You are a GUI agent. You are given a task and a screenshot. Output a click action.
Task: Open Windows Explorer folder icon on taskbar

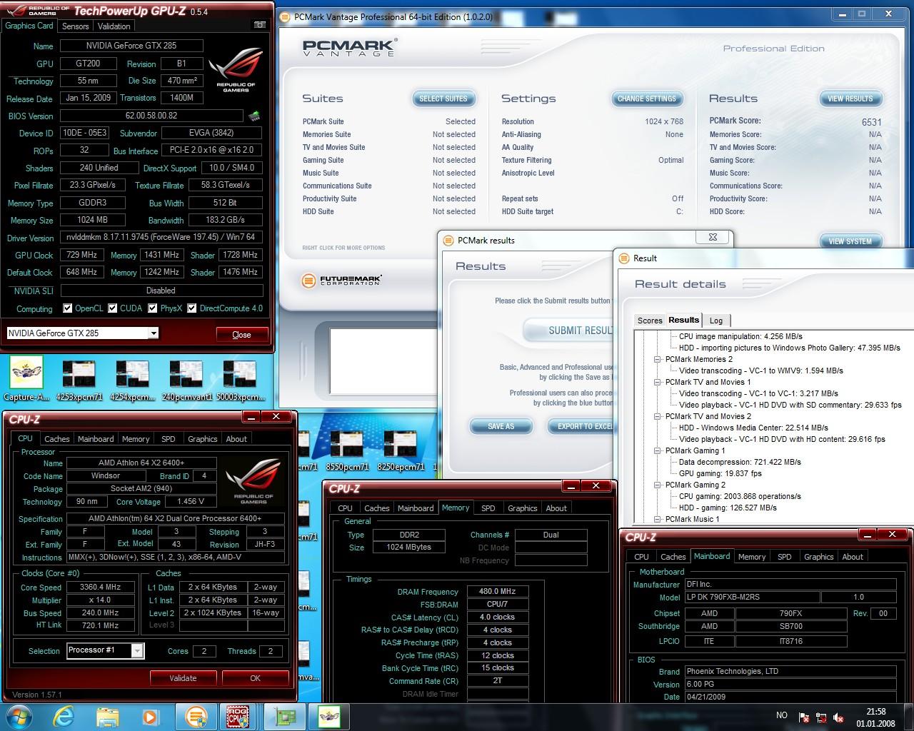107,716
